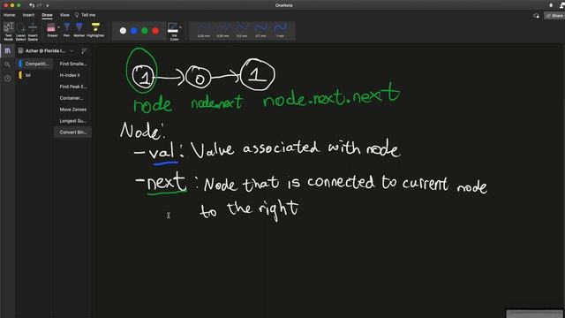Screen dimensions: 565x318
Task: Open the quick access toolbar dropdown
Action: tap(48, 6)
